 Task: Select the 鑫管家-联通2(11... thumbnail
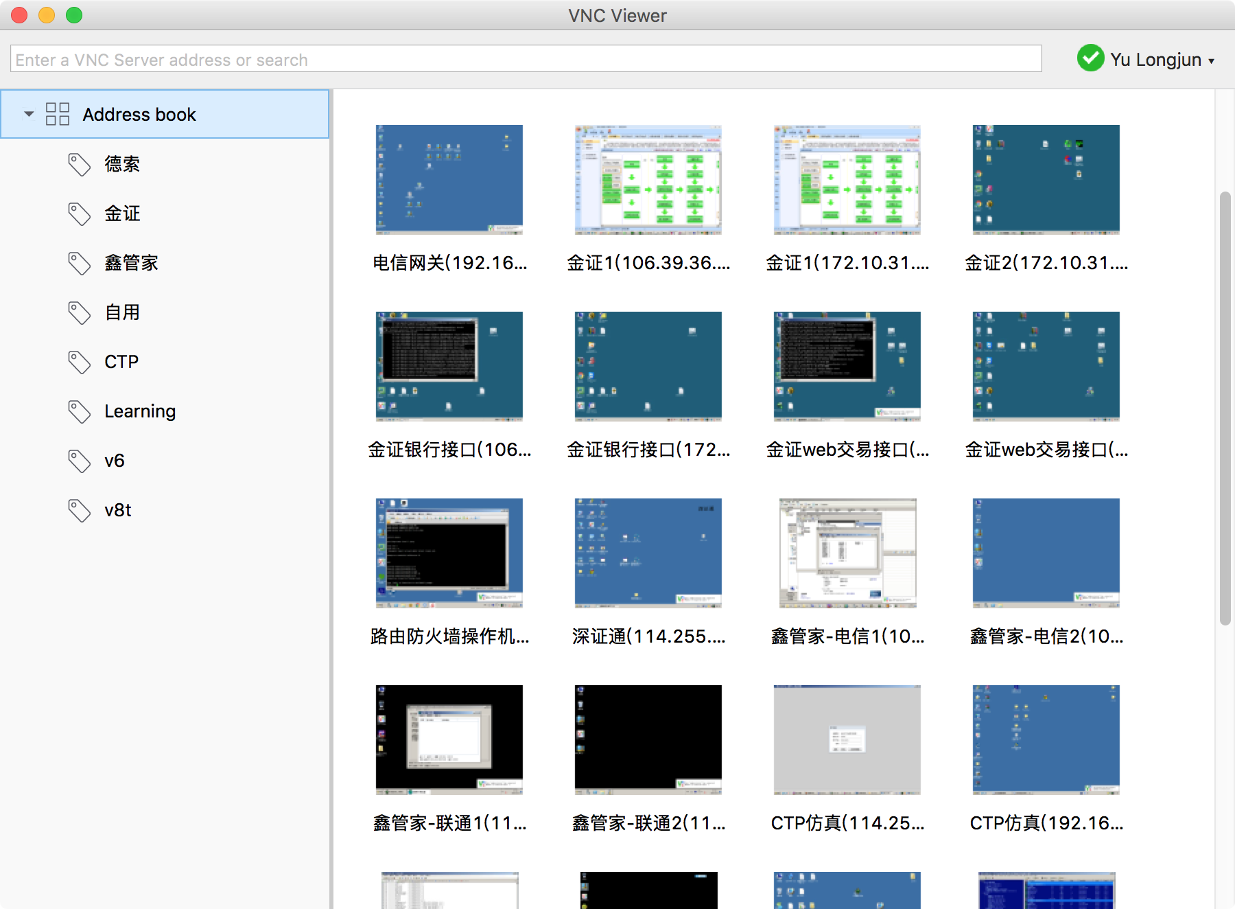(648, 739)
